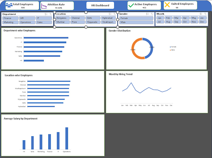Click the Hyderabad bar in Location chart
Screen dimensions: 212x158
(41, 106)
